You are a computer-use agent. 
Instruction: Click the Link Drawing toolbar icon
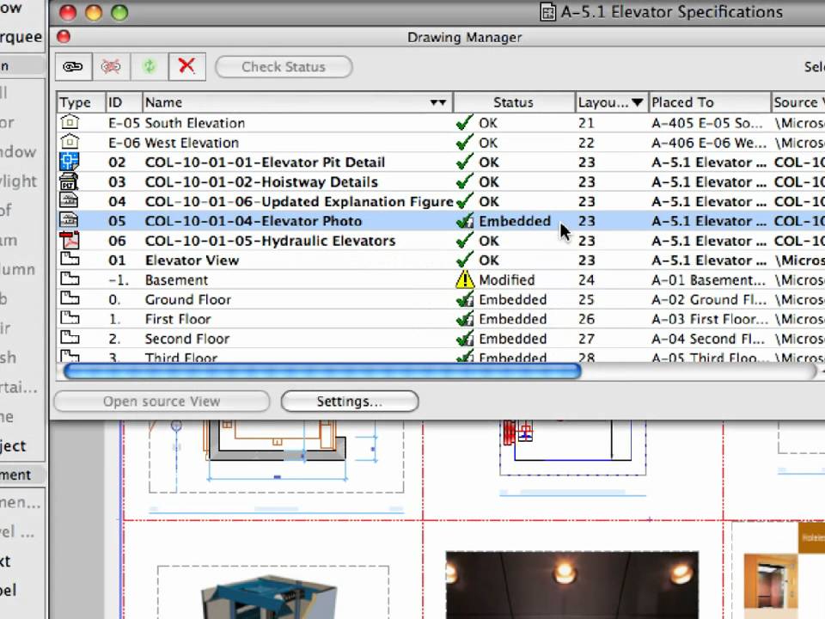[73, 67]
